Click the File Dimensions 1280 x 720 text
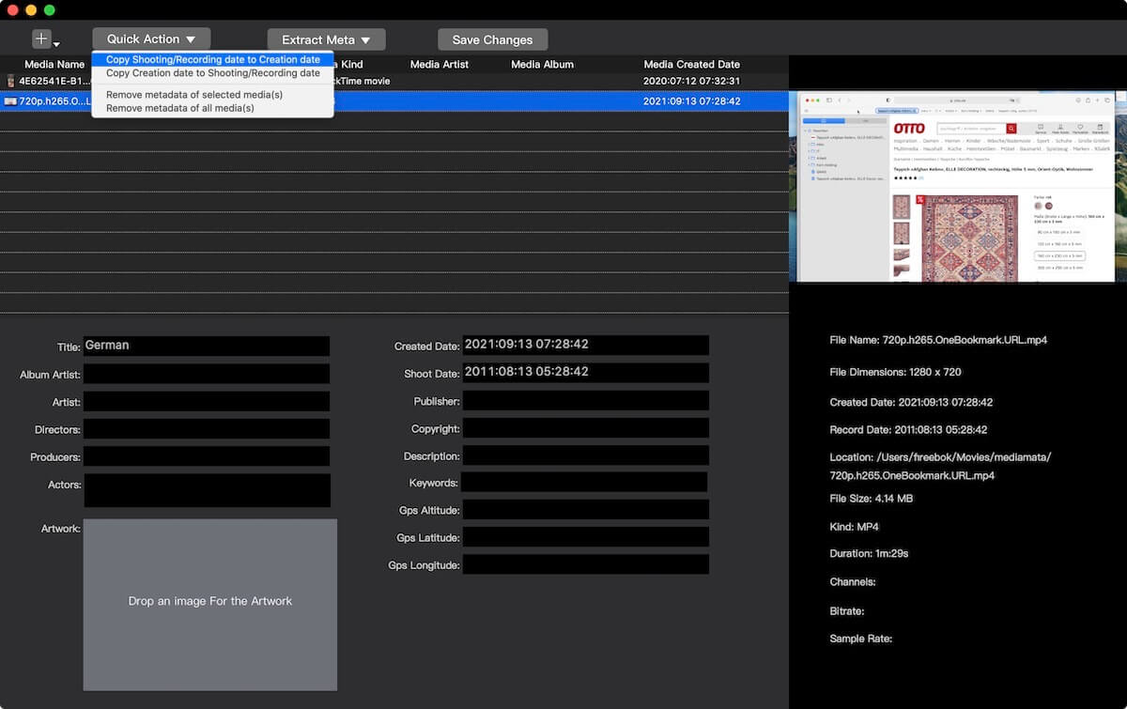Viewport: 1127px width, 709px height. 895,372
